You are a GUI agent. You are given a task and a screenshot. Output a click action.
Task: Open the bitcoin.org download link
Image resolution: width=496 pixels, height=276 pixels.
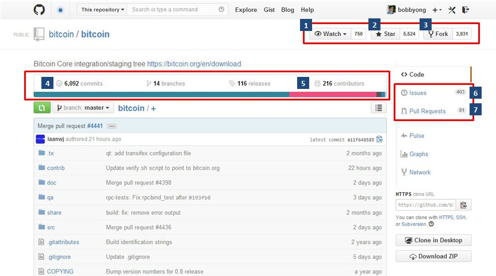194,64
